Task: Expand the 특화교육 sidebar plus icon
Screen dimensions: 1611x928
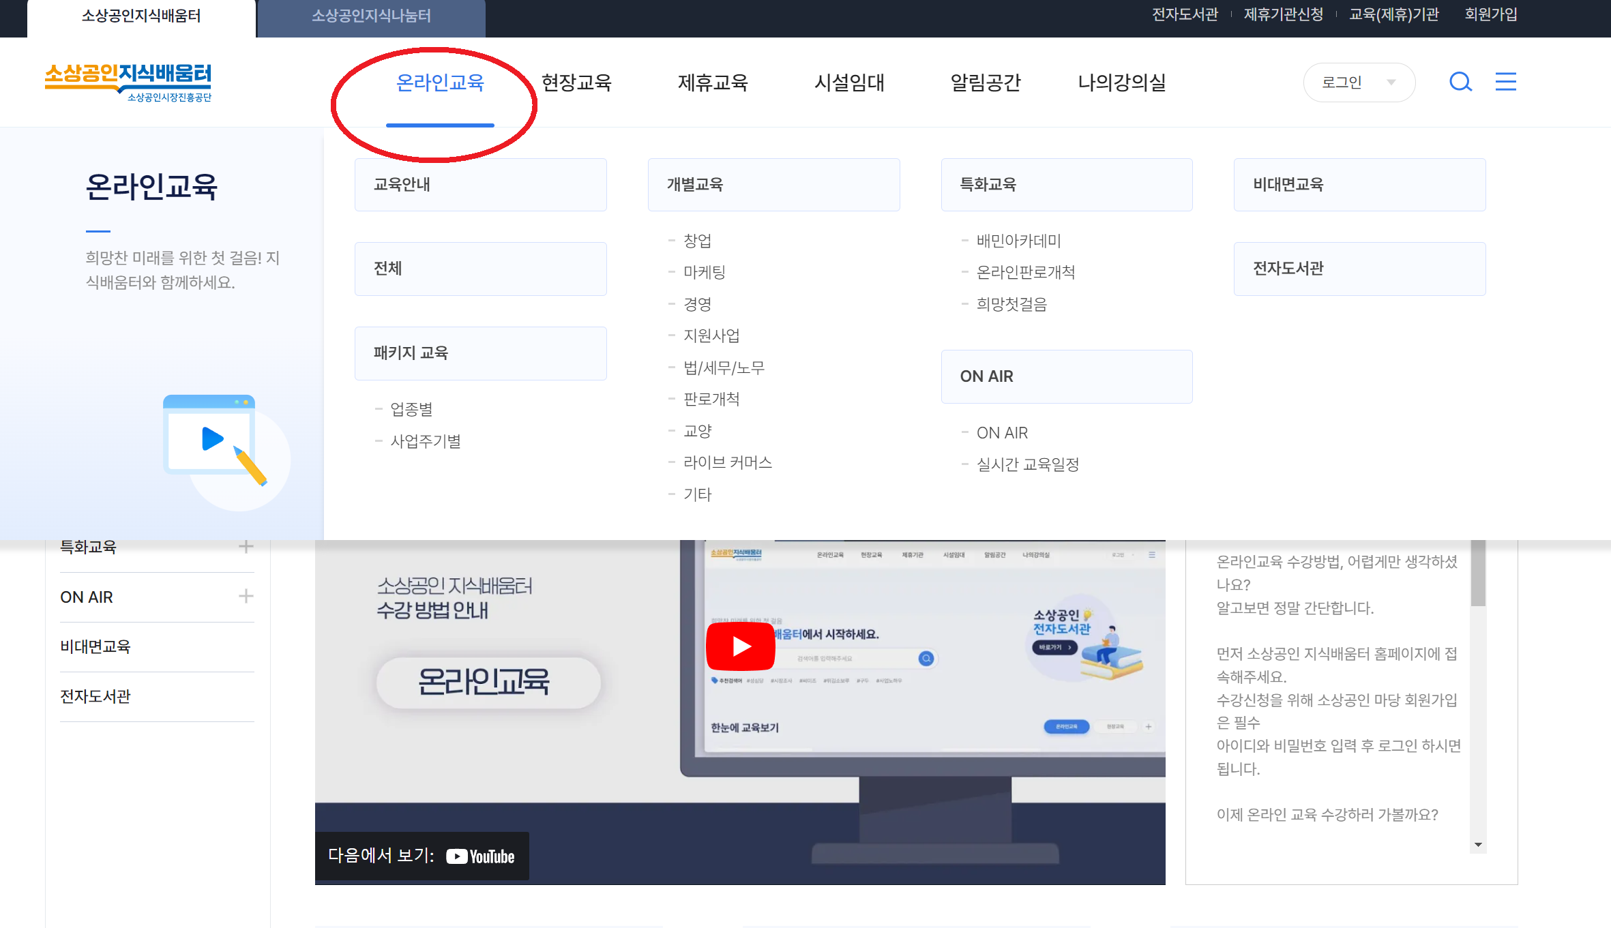Action: [x=246, y=546]
